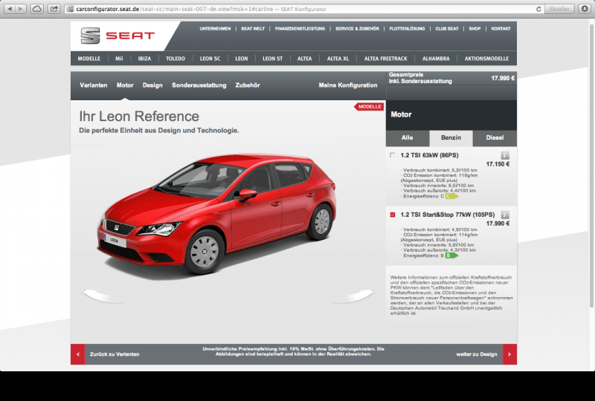Click the total price 17.990 €
595x401 pixels.
tap(503, 79)
